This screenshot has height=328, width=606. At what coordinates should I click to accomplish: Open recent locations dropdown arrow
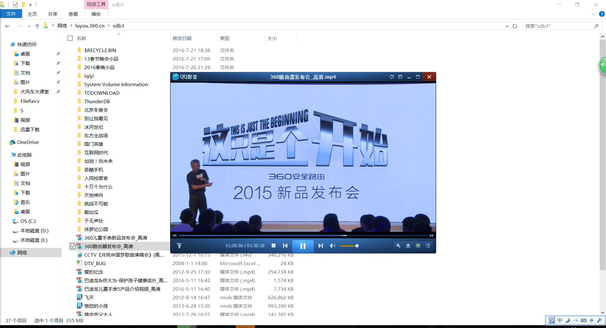click(x=29, y=26)
